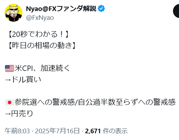Click the red tie on the avatar cat

click(14, 16)
